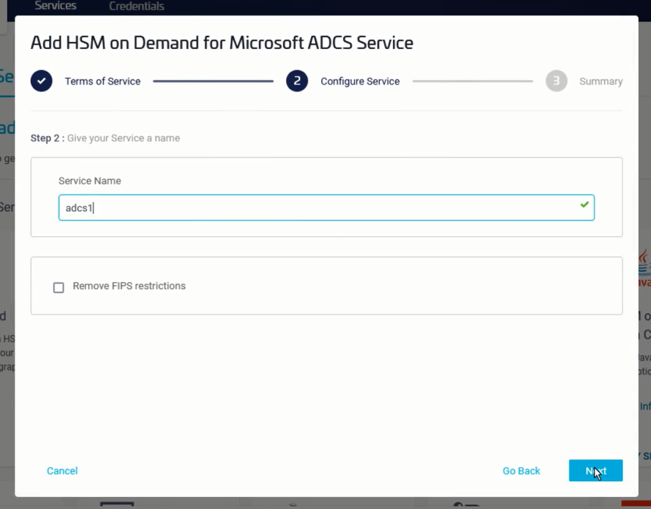Select the Configure Service step label
This screenshot has width=651, height=509.
click(x=359, y=81)
